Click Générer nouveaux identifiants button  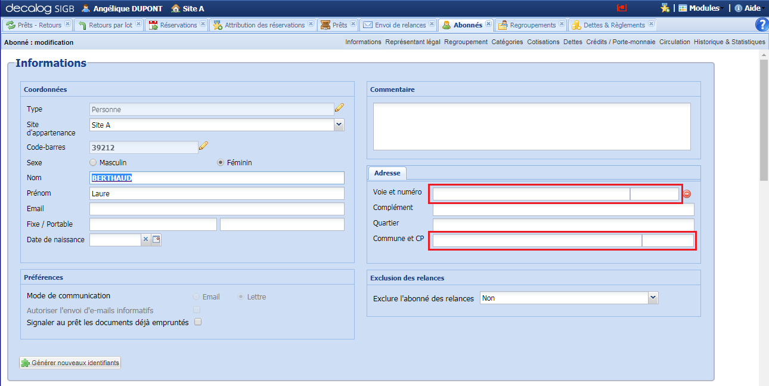coord(70,363)
